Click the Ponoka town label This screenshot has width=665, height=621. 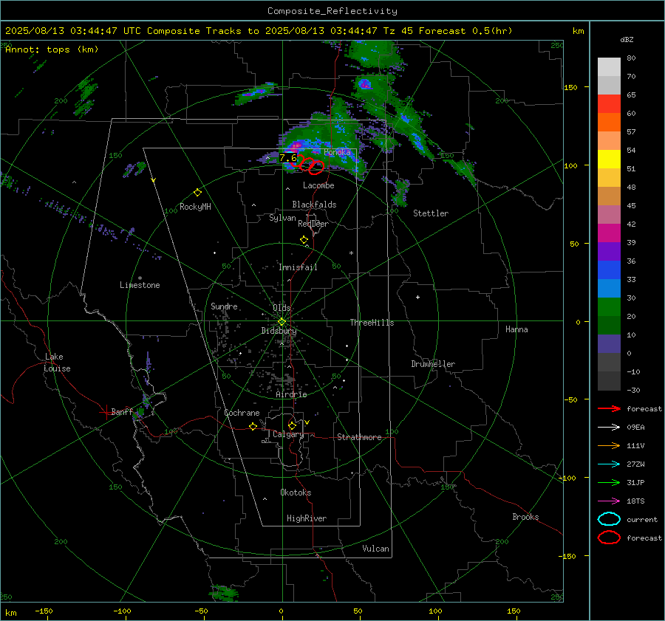(337, 152)
